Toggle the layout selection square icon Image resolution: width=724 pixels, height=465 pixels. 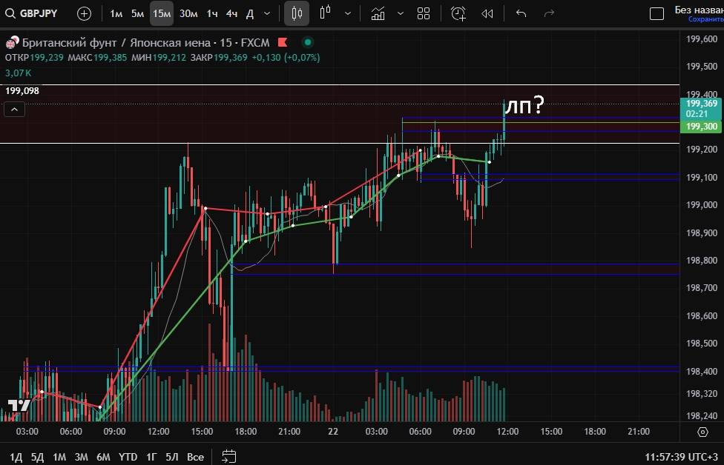click(656, 13)
